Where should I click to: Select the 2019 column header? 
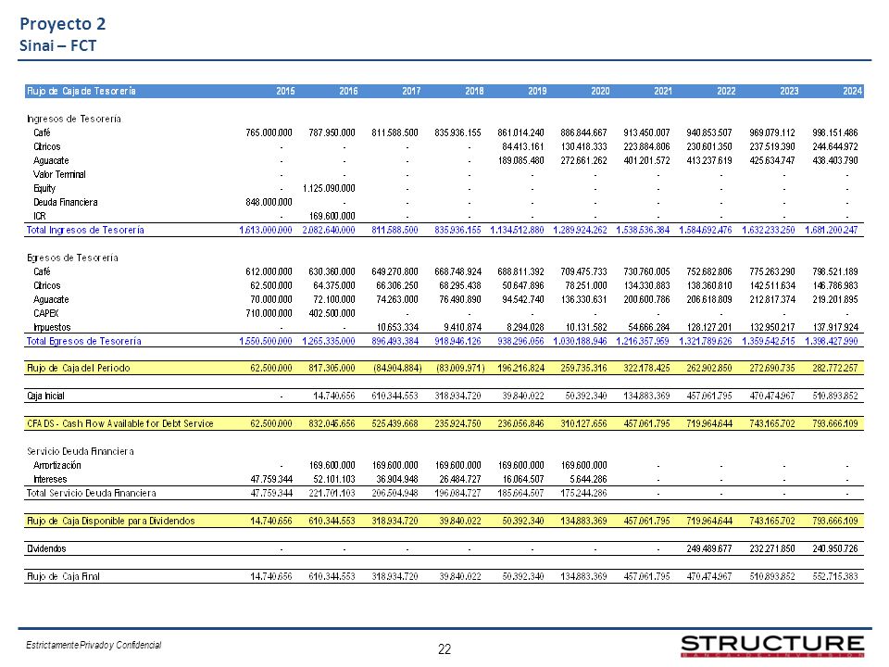coord(537,91)
